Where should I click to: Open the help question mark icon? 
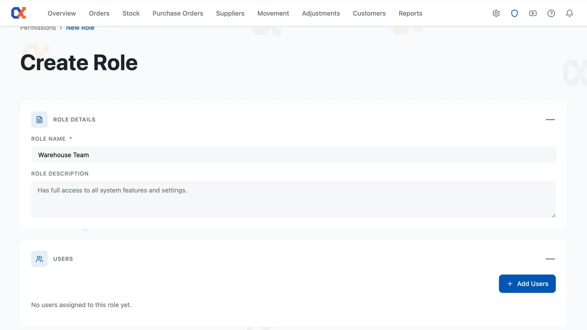pyautogui.click(x=551, y=13)
